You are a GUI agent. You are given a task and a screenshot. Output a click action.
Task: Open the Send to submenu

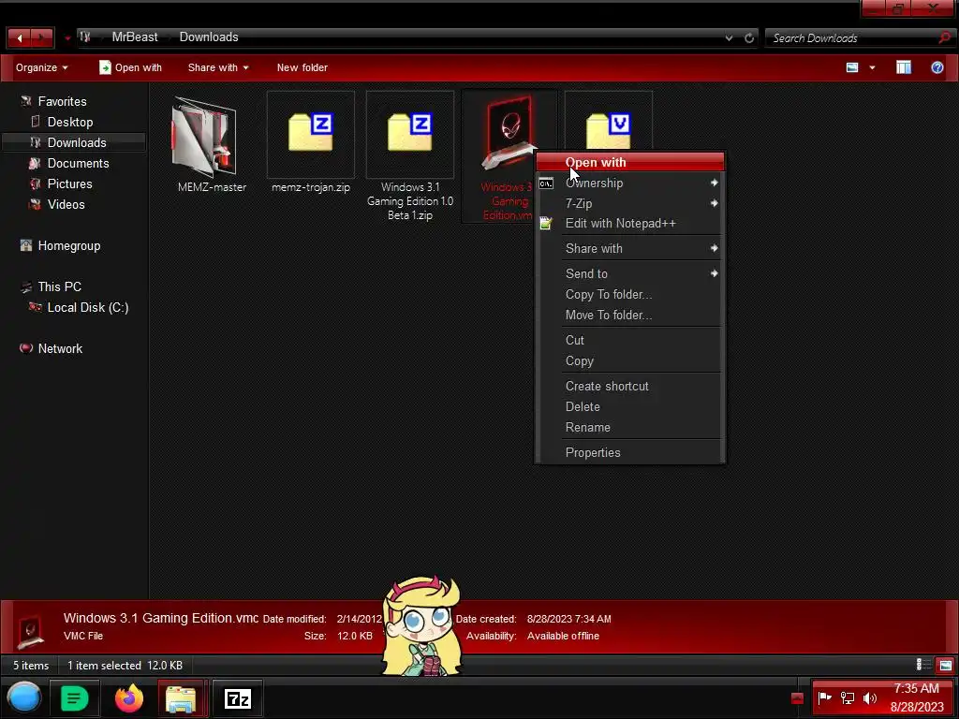tap(630, 274)
